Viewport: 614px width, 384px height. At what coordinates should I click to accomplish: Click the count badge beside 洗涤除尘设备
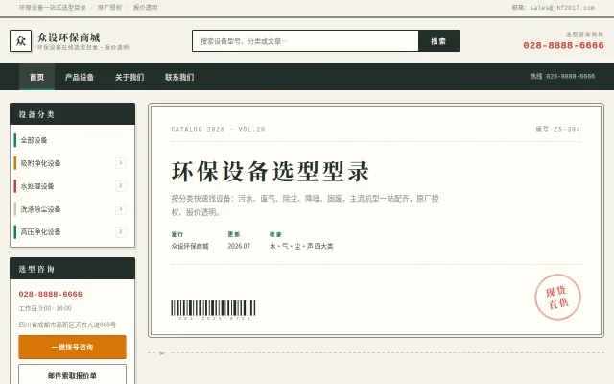tap(121, 209)
